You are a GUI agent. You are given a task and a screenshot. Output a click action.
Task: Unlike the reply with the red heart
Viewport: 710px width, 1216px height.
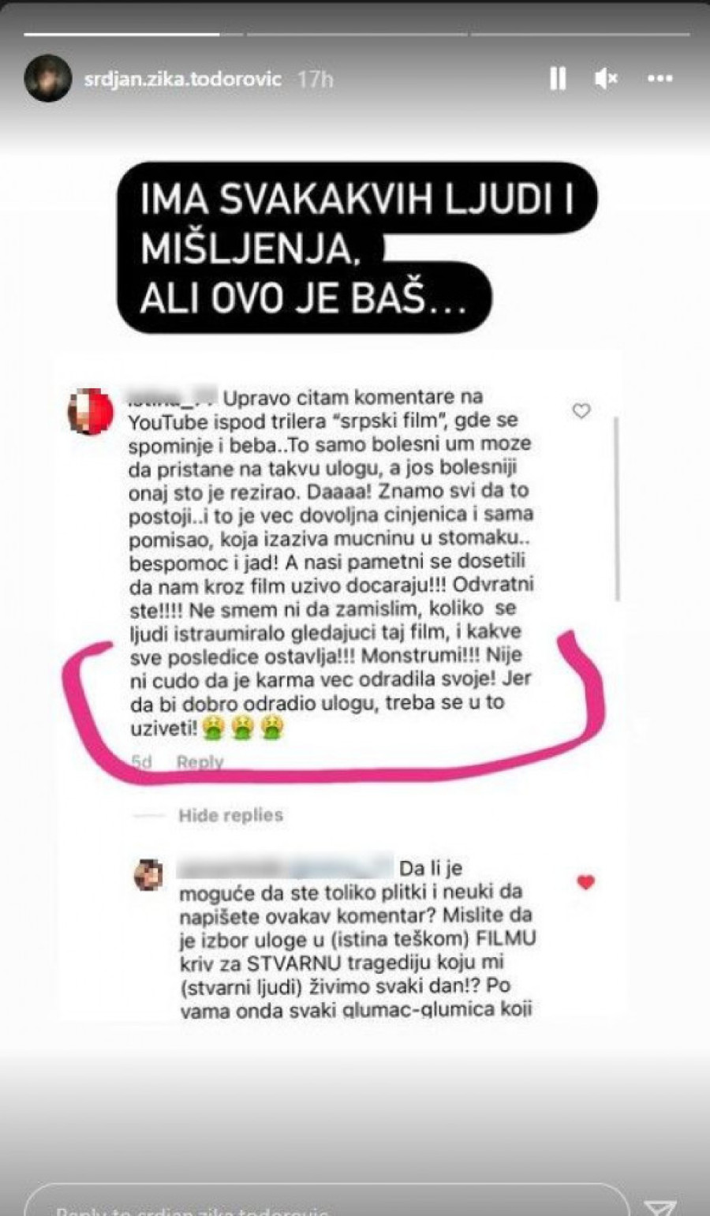[x=585, y=882]
